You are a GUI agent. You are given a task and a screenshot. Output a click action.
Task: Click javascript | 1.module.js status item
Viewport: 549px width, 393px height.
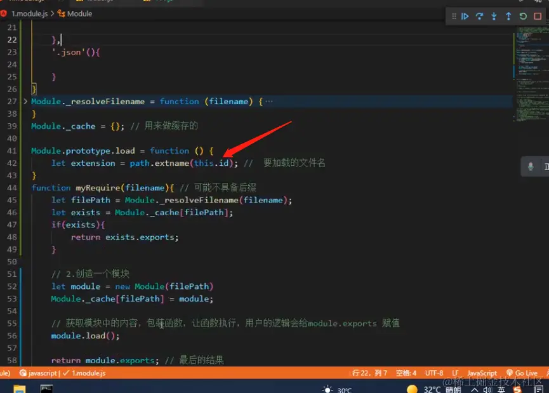(62, 373)
